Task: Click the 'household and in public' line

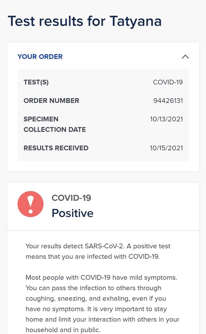Action: click(63, 330)
